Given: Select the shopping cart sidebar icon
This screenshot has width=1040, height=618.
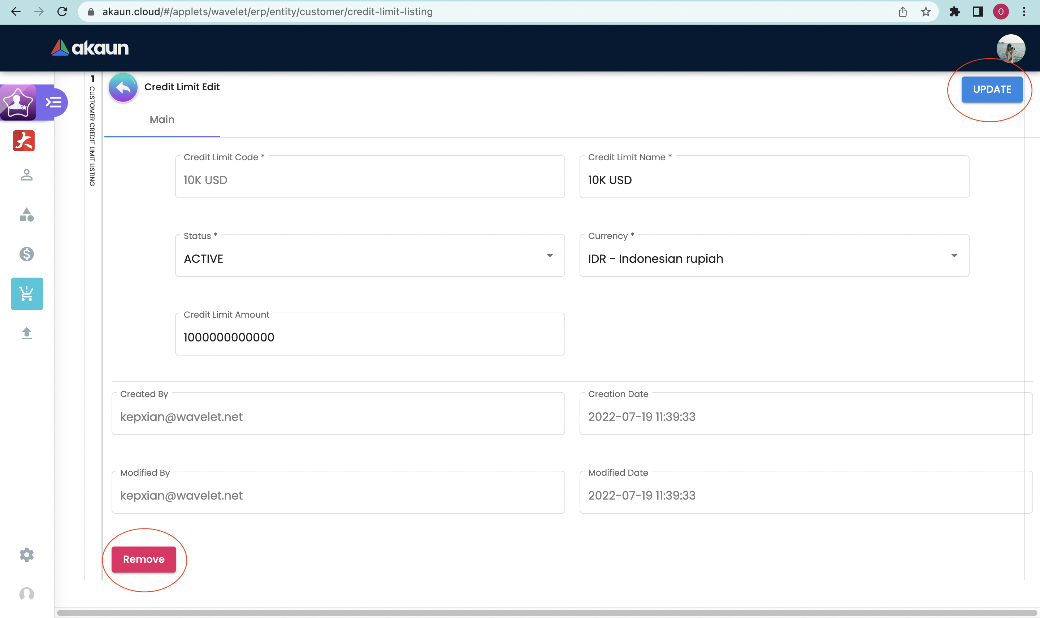Looking at the screenshot, I should click(x=27, y=293).
